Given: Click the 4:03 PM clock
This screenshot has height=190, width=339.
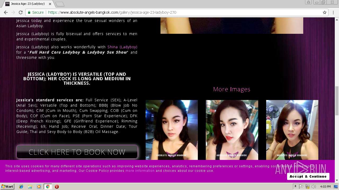Looking at the screenshot, I should (325, 187).
